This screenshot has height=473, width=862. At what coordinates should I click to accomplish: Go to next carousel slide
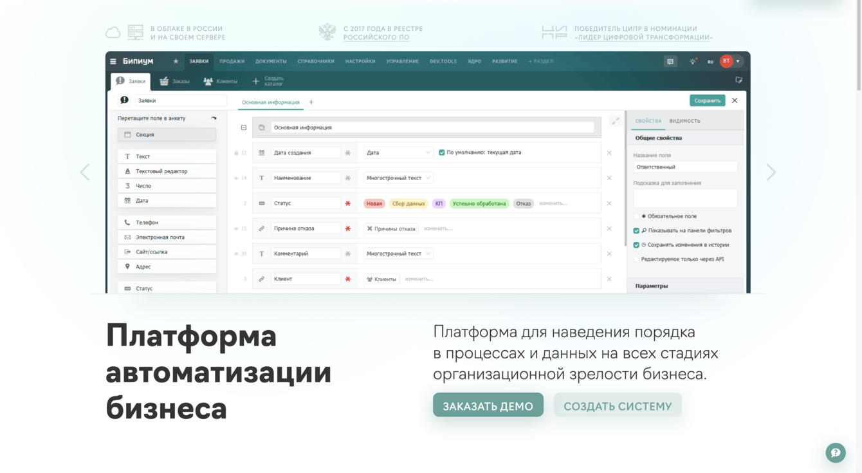[771, 172]
